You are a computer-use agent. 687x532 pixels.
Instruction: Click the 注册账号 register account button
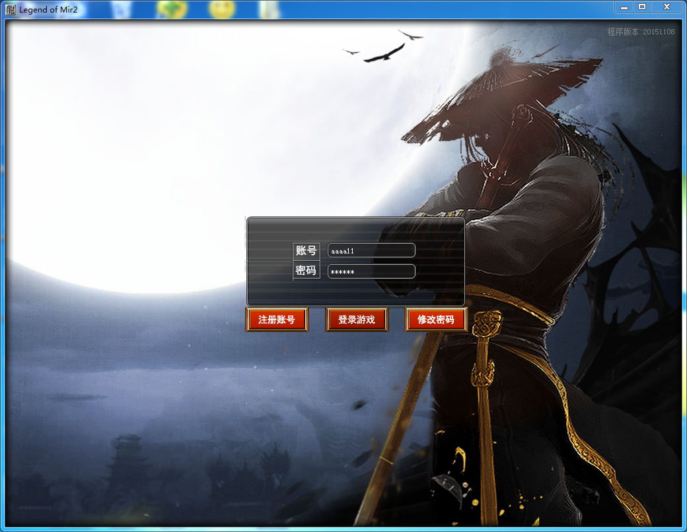click(277, 319)
